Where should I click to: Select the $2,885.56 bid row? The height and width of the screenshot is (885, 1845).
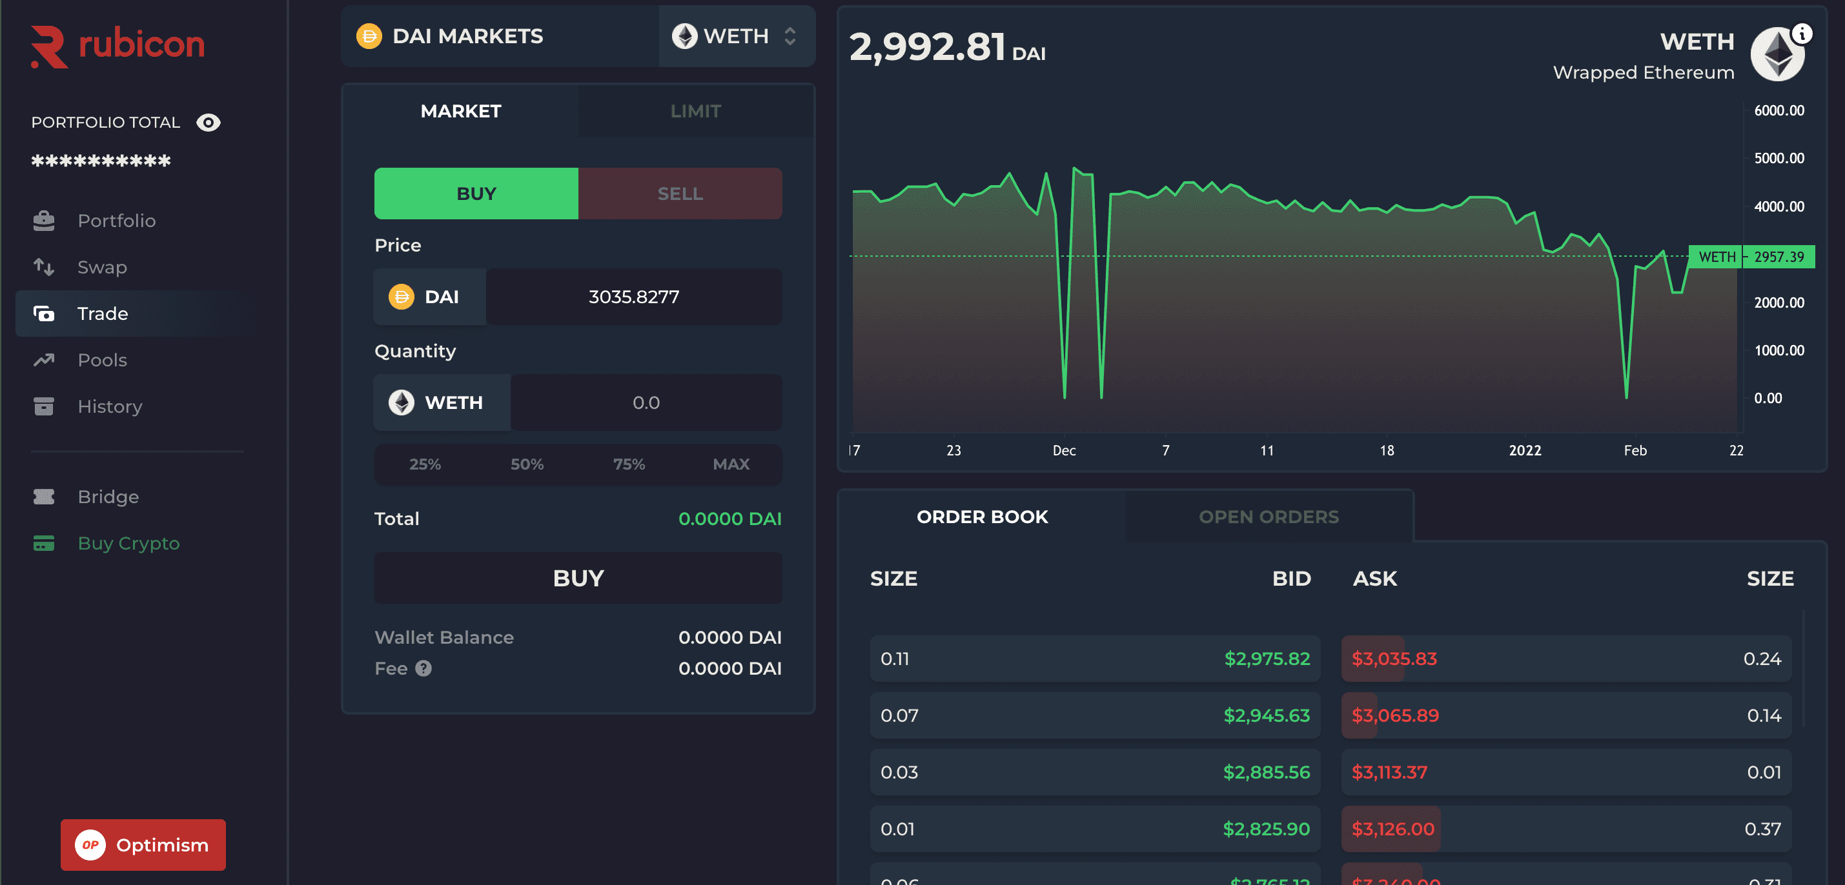click(1095, 772)
